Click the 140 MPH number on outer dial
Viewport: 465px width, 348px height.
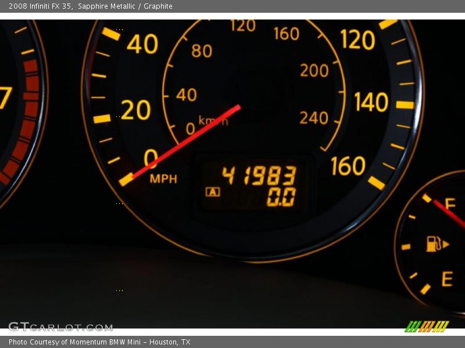click(x=371, y=102)
